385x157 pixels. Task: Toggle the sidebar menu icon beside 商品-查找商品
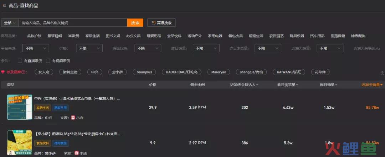click(4, 5)
